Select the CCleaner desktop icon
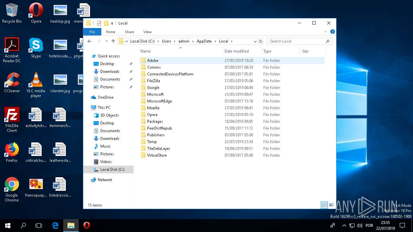The width and height of the screenshot is (413, 232). [x=12, y=83]
